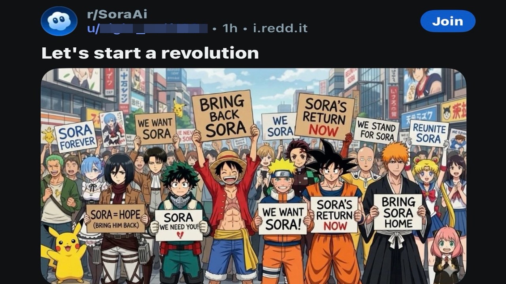Viewport: 506px width, 284px height.
Task: Click the "BRING BACK SORA" cardboard sign
Action: pyautogui.click(x=223, y=115)
